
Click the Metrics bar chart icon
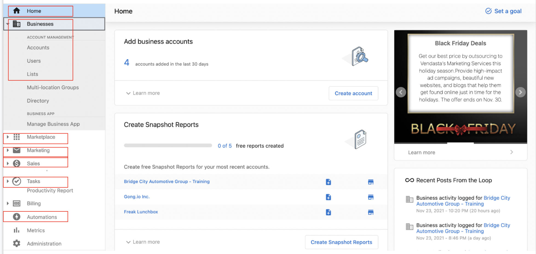click(16, 230)
